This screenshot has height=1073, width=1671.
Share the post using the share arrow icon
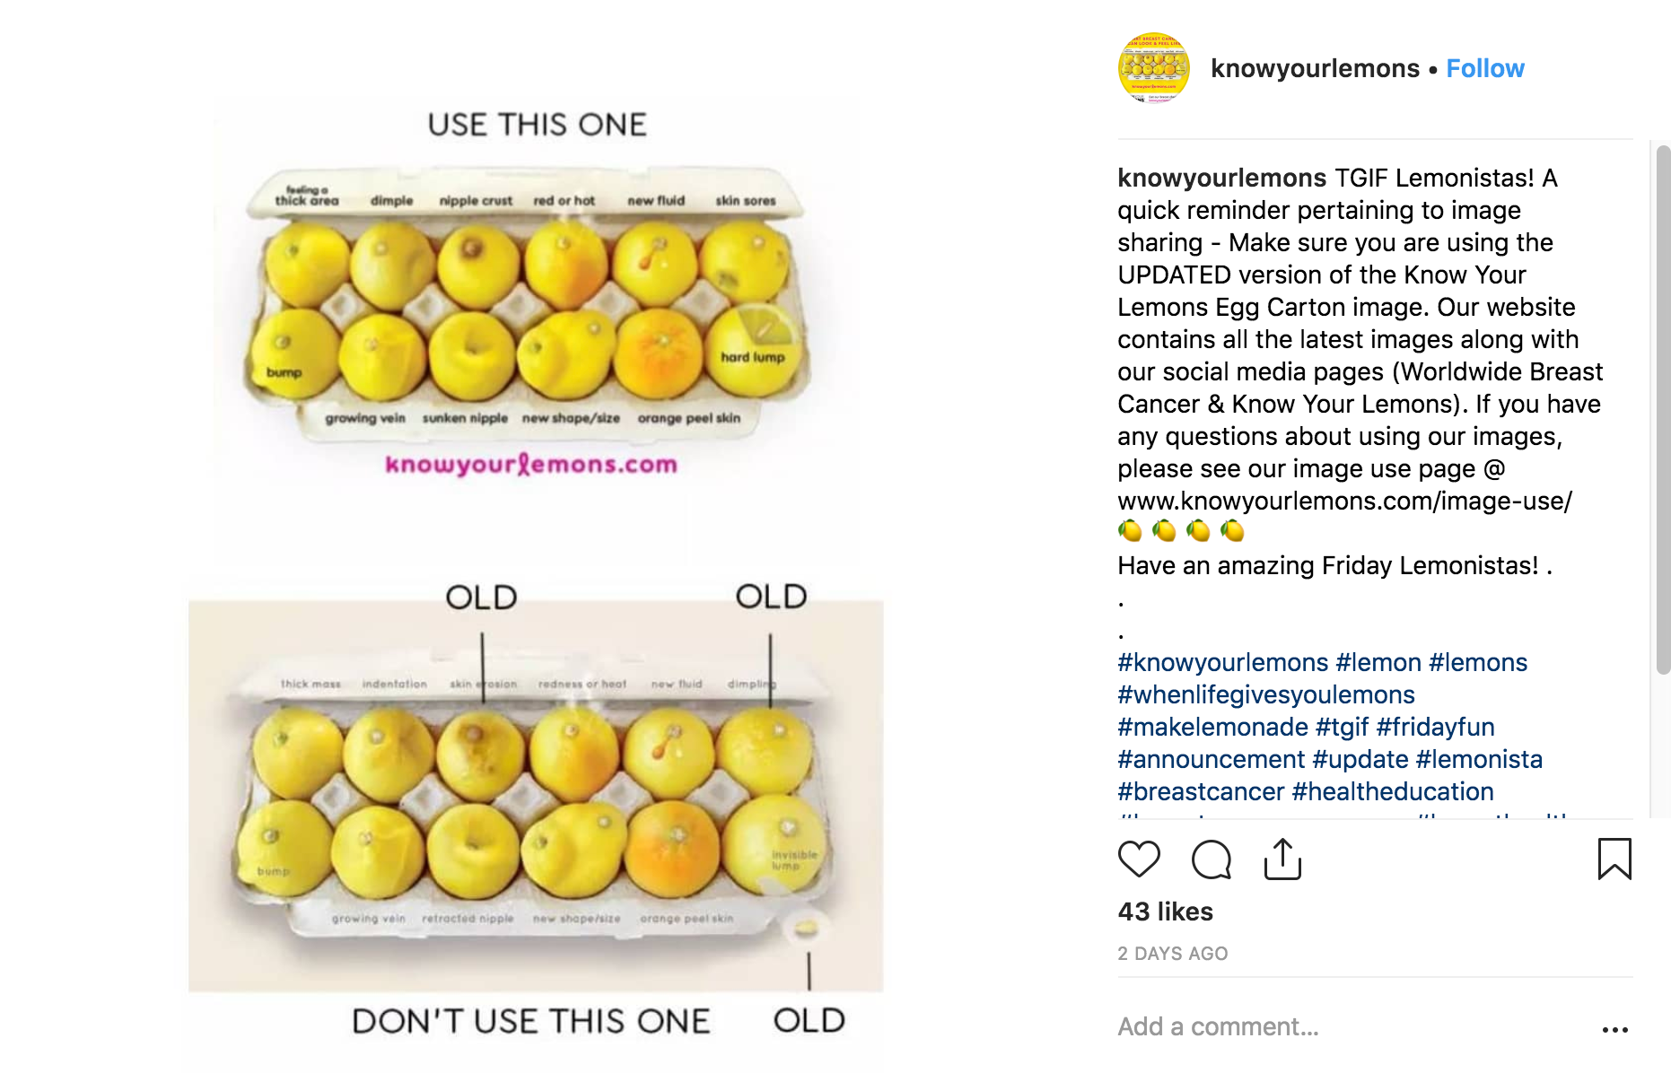1282,859
